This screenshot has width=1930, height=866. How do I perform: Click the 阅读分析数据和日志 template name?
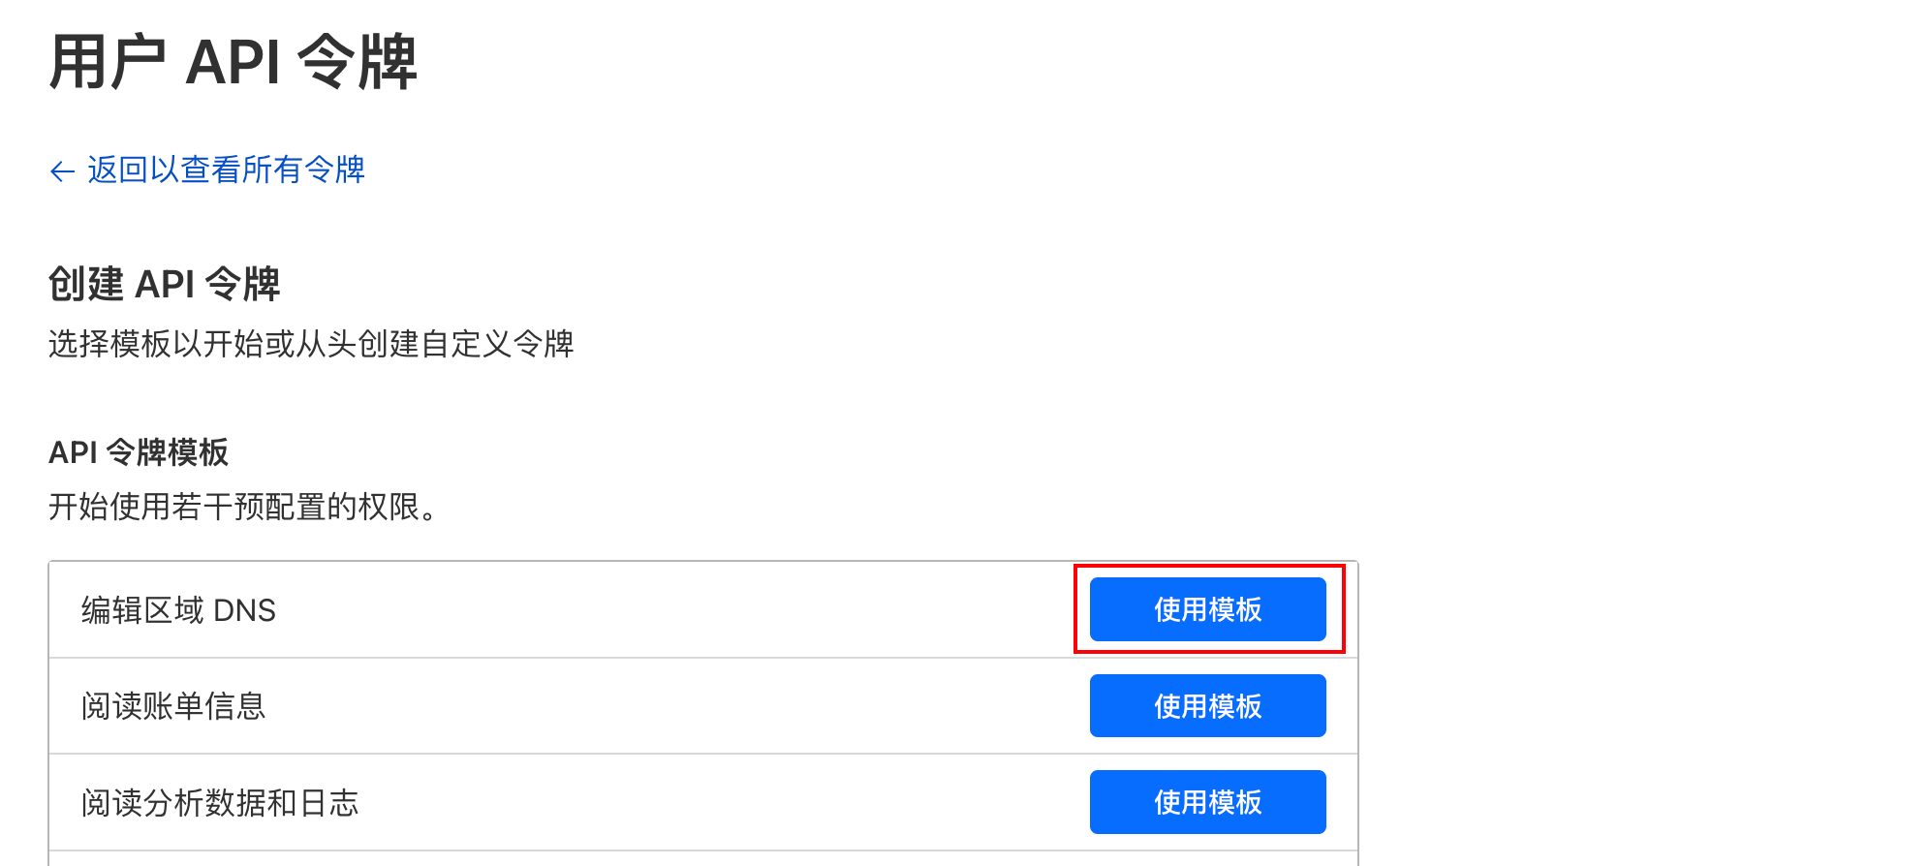tap(220, 803)
